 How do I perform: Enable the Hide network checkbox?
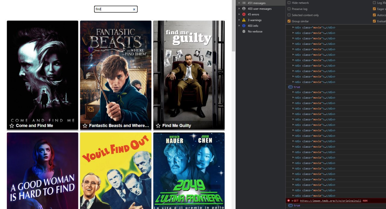coord(289,3)
